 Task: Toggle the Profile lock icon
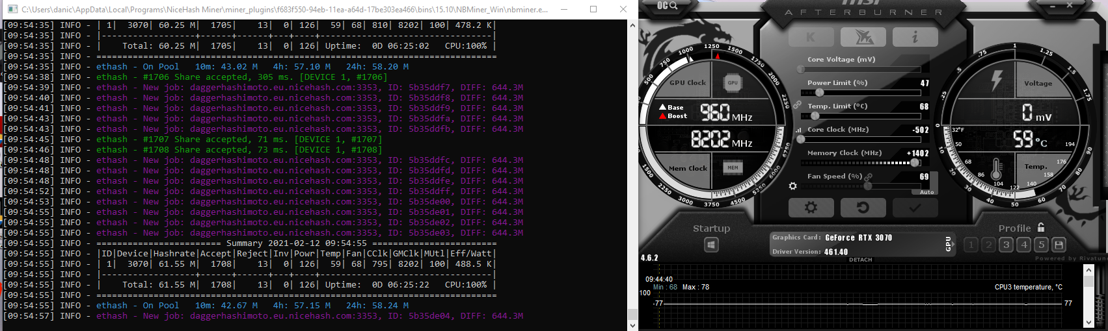[x=1041, y=227]
